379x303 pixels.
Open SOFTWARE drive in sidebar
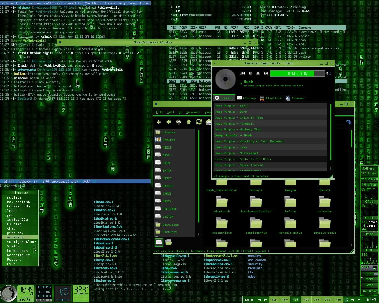[175, 209]
